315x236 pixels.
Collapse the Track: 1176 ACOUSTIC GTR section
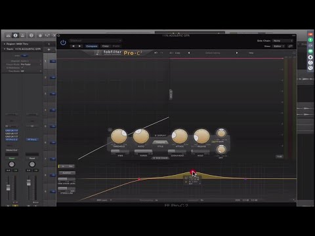tap(5, 49)
